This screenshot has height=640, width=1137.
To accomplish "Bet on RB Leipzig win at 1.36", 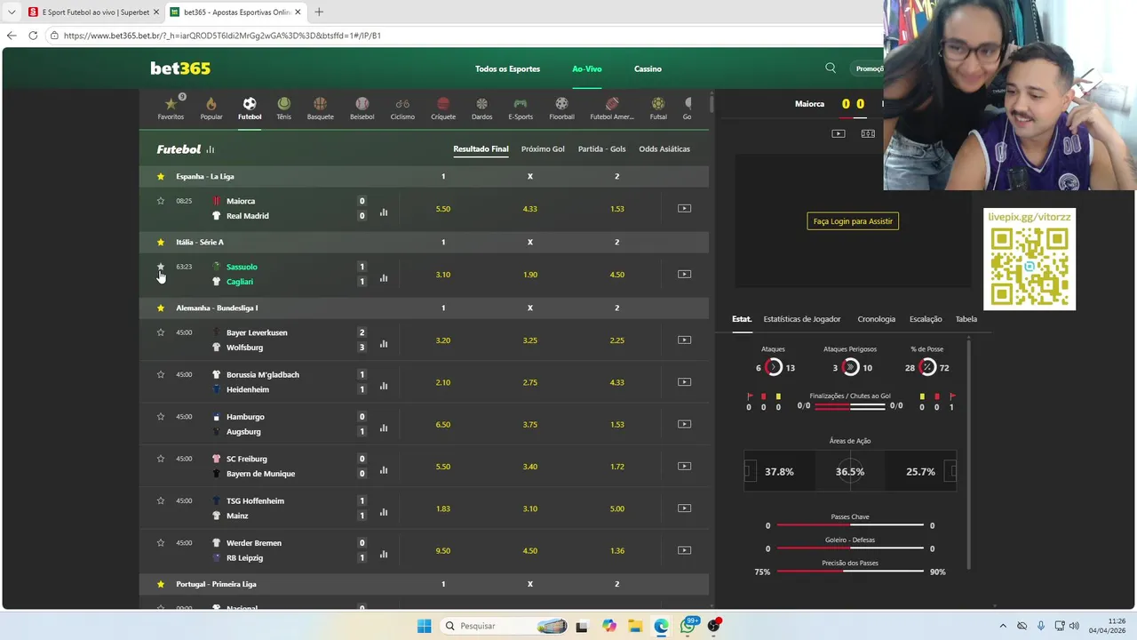I will pyautogui.click(x=617, y=550).
